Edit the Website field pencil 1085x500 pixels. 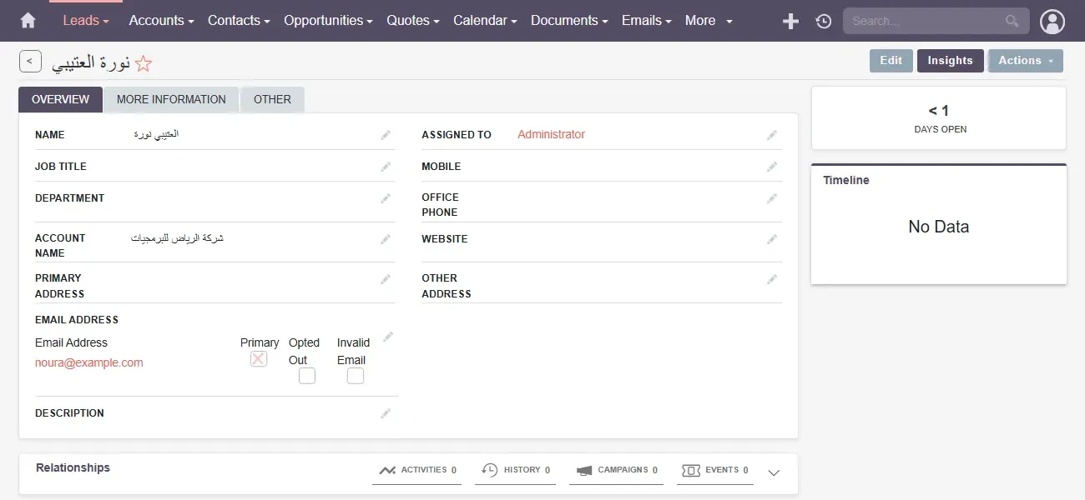click(772, 239)
